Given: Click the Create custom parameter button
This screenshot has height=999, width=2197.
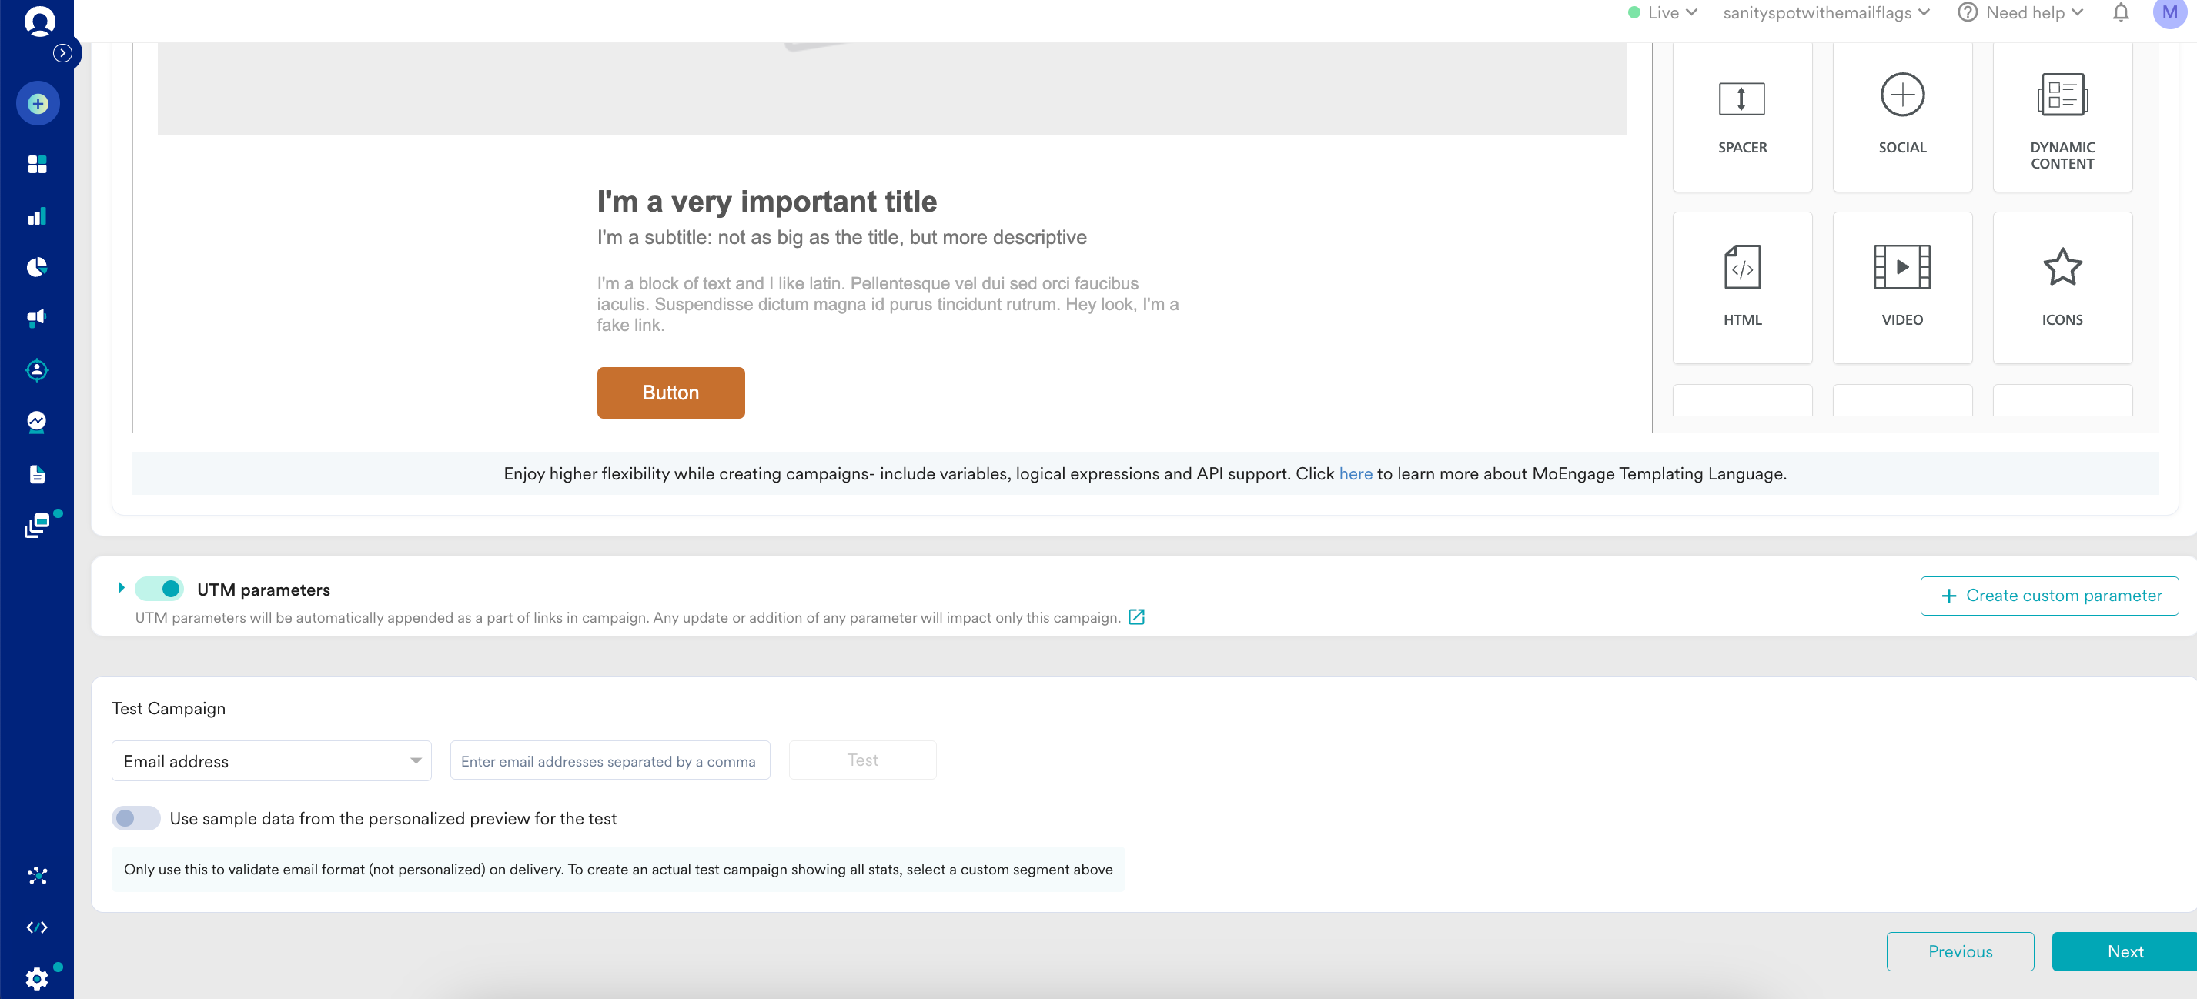Looking at the screenshot, I should click(x=2048, y=596).
